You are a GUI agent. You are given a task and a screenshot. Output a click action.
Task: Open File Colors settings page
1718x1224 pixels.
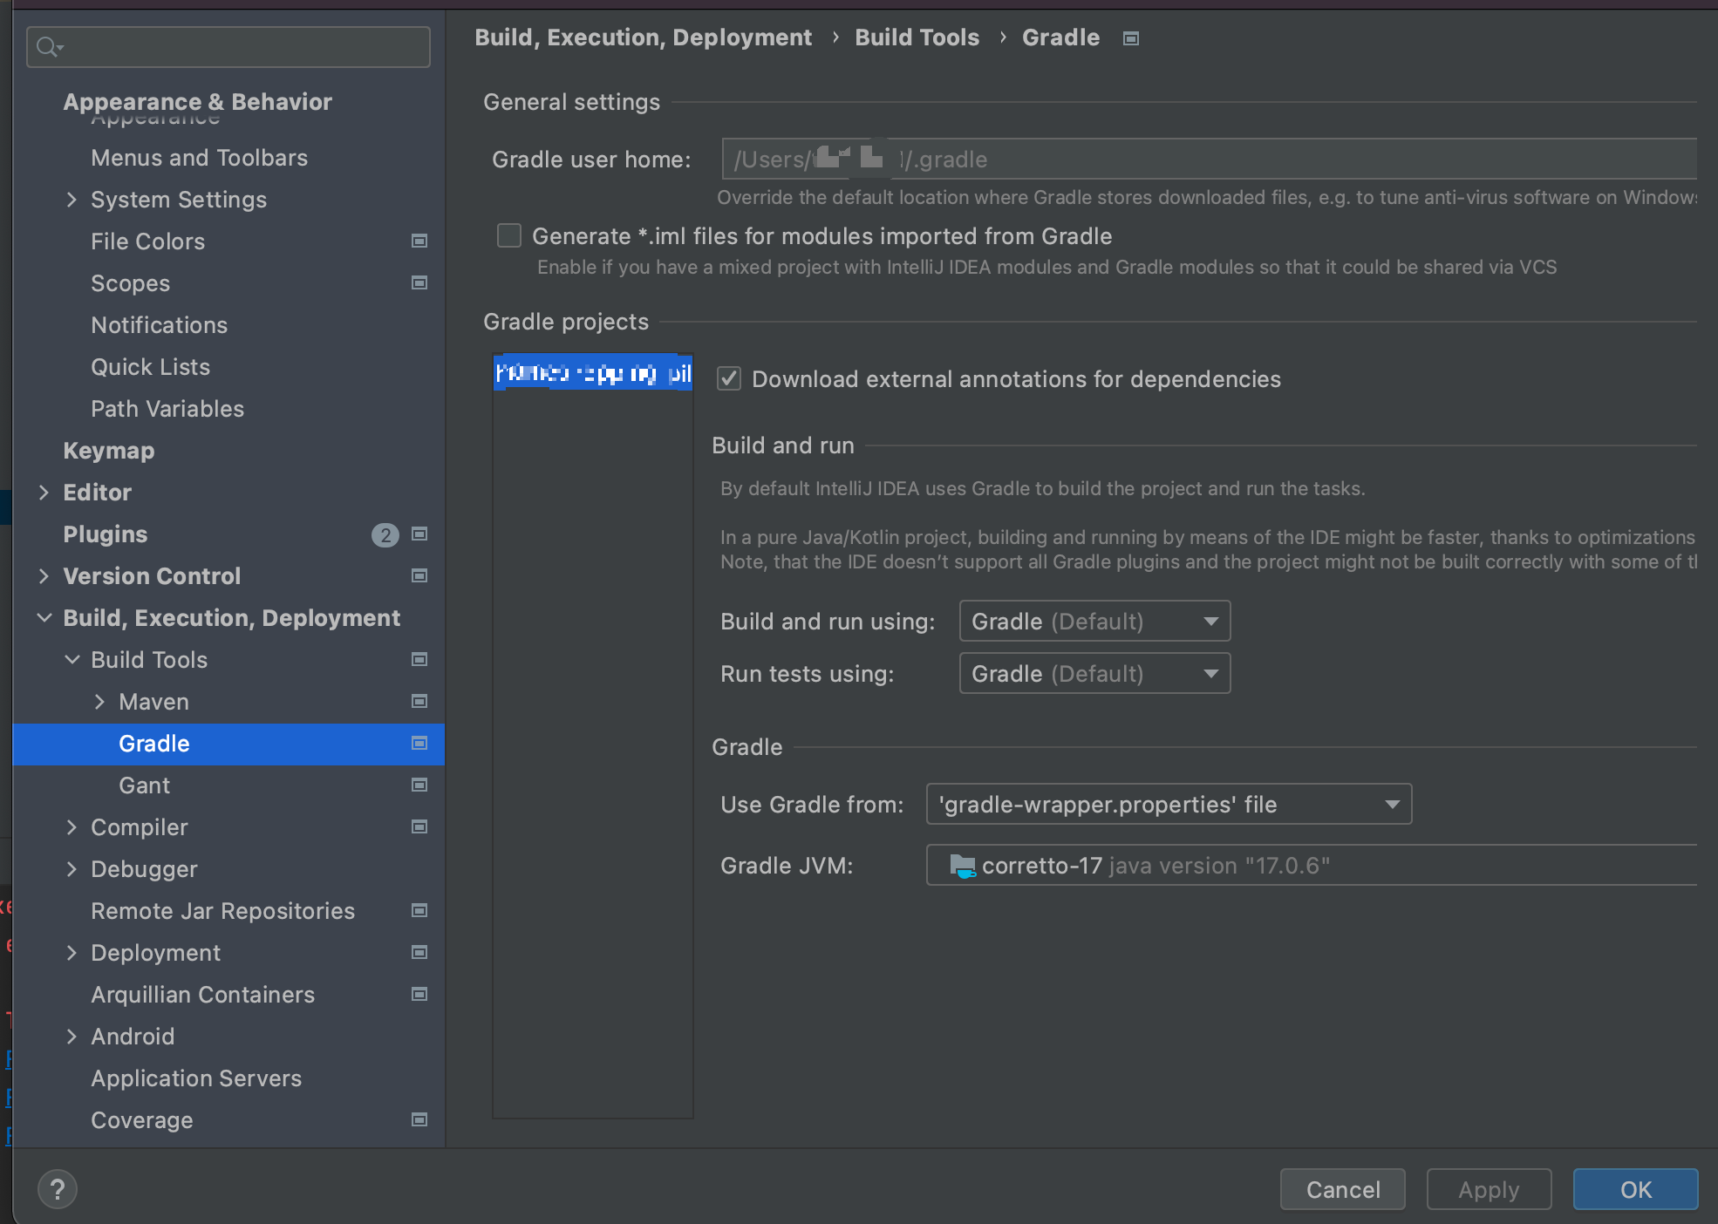click(147, 241)
